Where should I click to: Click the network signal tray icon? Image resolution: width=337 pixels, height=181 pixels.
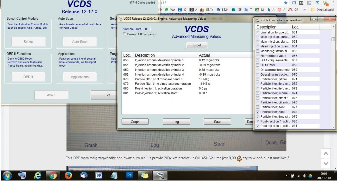click(x=298, y=176)
